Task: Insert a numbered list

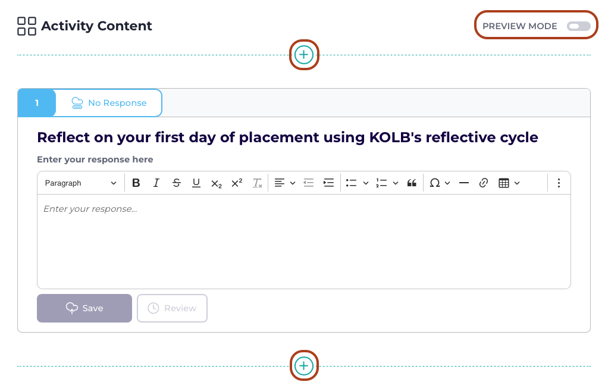Action: click(x=381, y=183)
